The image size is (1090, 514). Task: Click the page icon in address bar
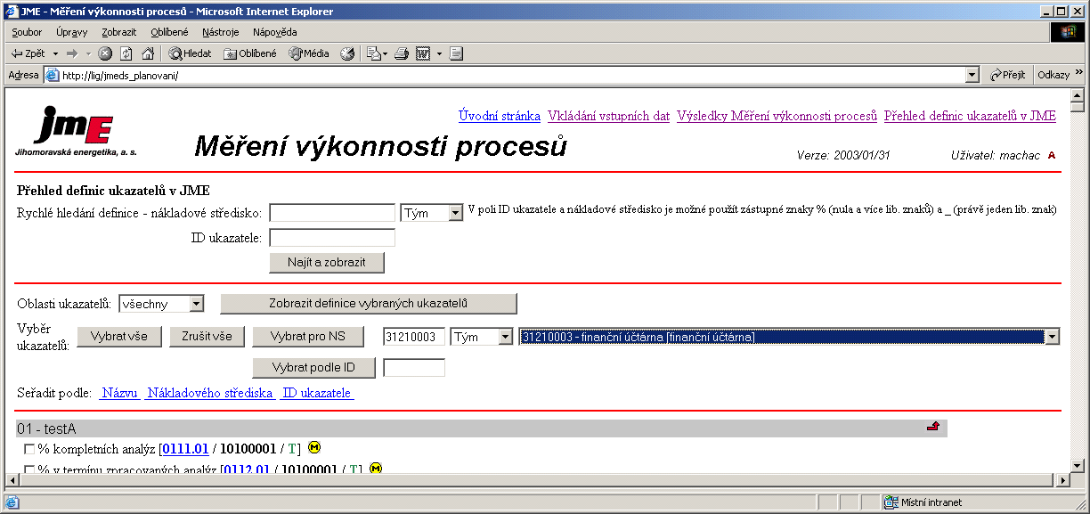[52, 76]
